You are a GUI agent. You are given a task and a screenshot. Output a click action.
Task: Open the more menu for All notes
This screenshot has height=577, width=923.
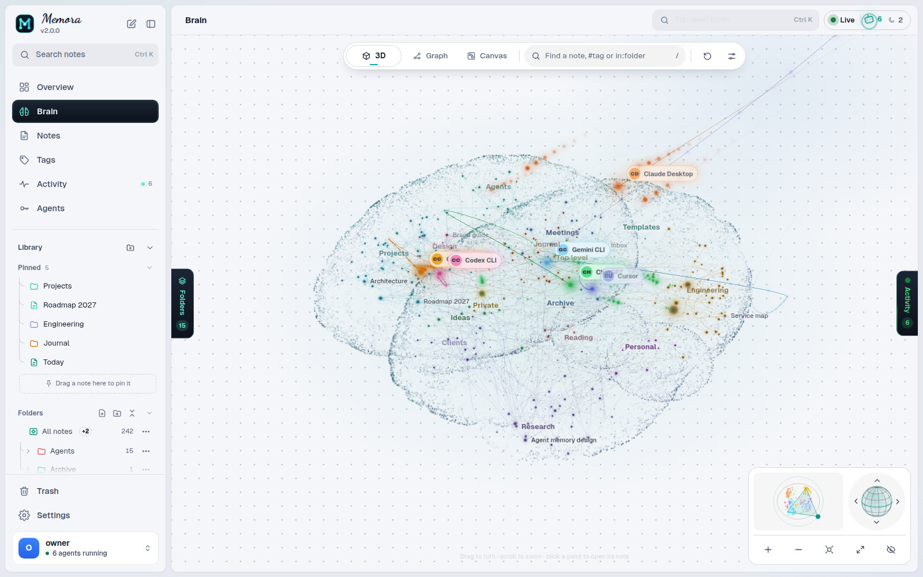[146, 432]
